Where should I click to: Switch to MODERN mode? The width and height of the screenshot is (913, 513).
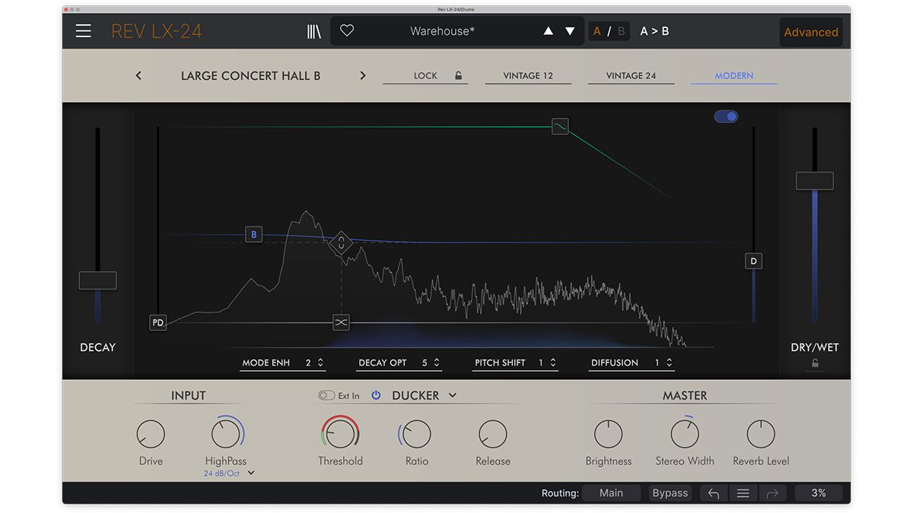point(734,75)
